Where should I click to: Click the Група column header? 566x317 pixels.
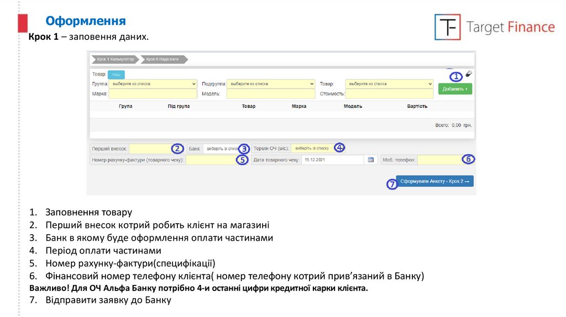pyautogui.click(x=125, y=106)
